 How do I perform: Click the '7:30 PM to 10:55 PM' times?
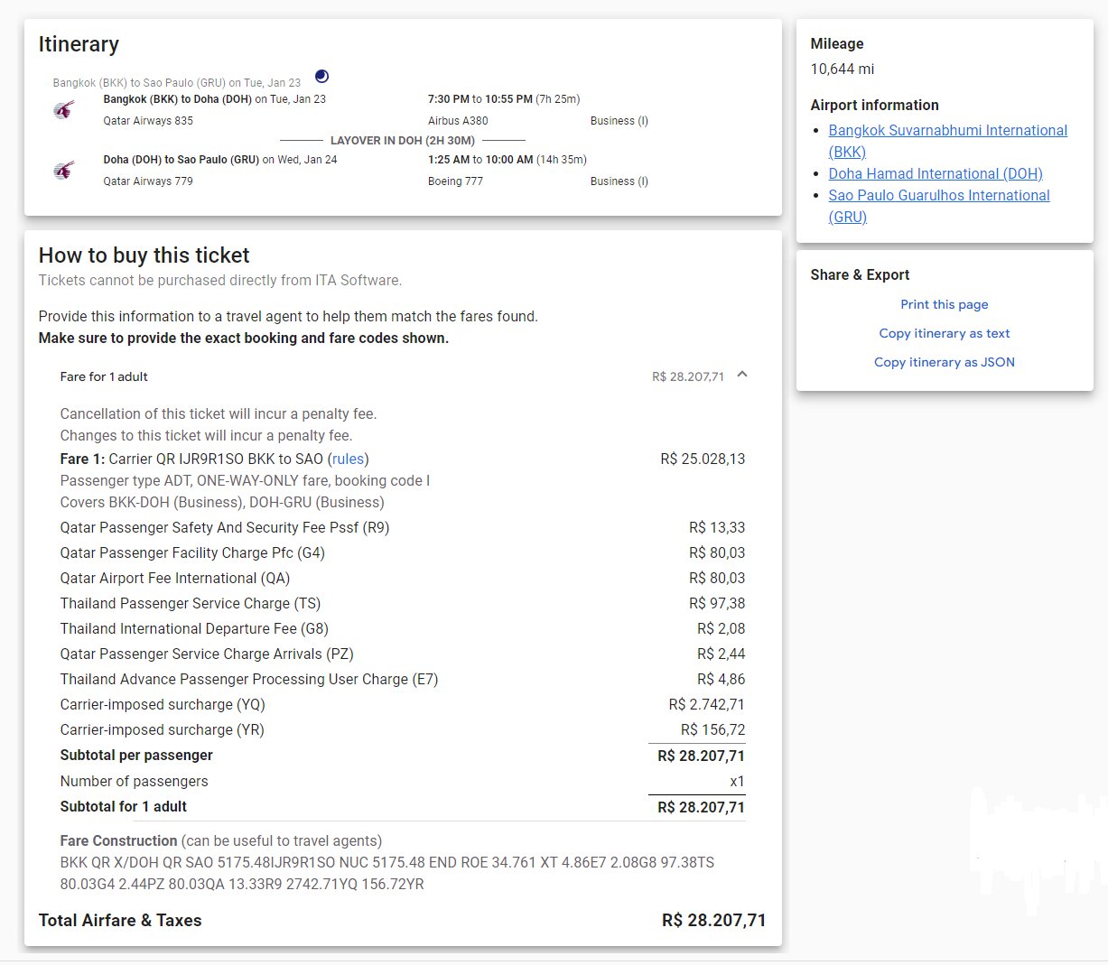pos(480,99)
